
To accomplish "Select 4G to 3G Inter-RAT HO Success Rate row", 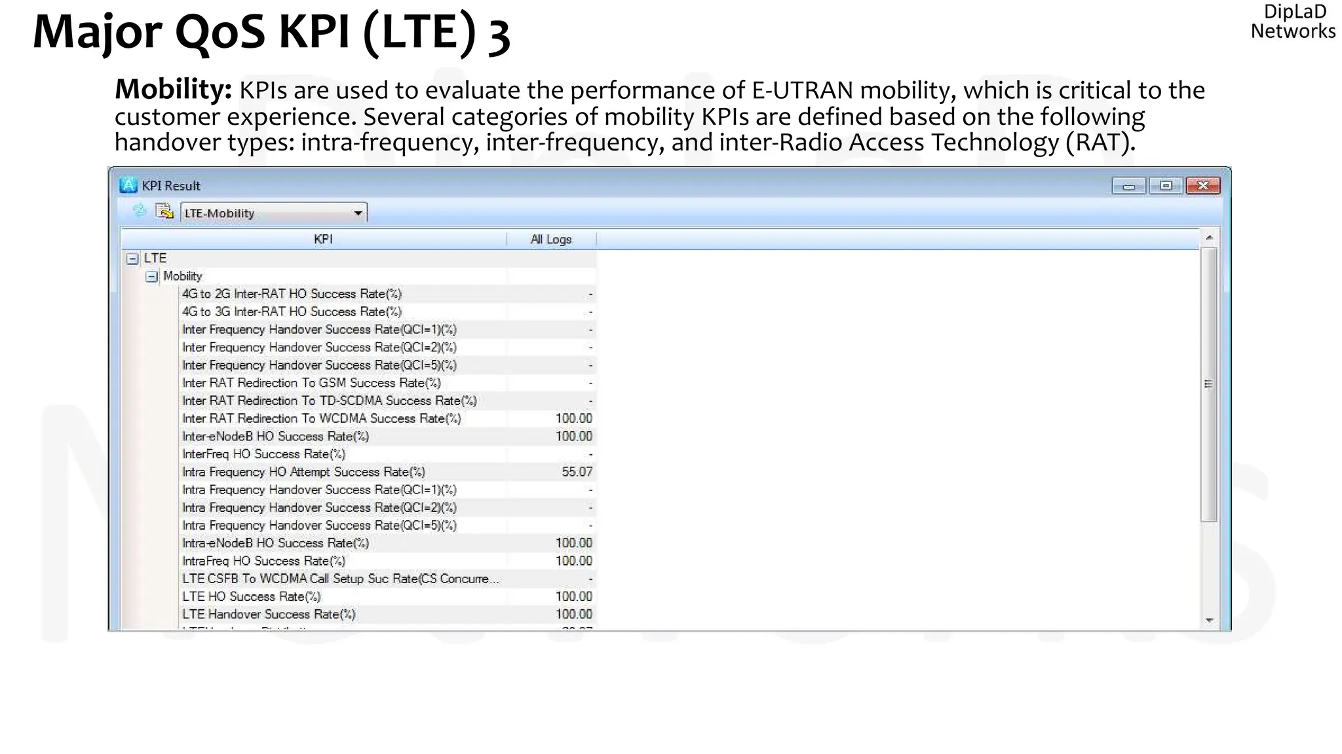I will pos(388,312).
